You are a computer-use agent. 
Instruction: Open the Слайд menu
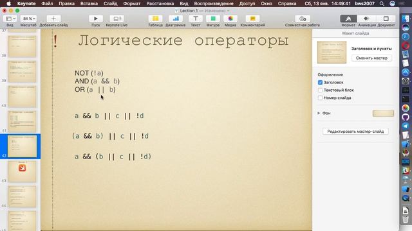click(x=110, y=4)
